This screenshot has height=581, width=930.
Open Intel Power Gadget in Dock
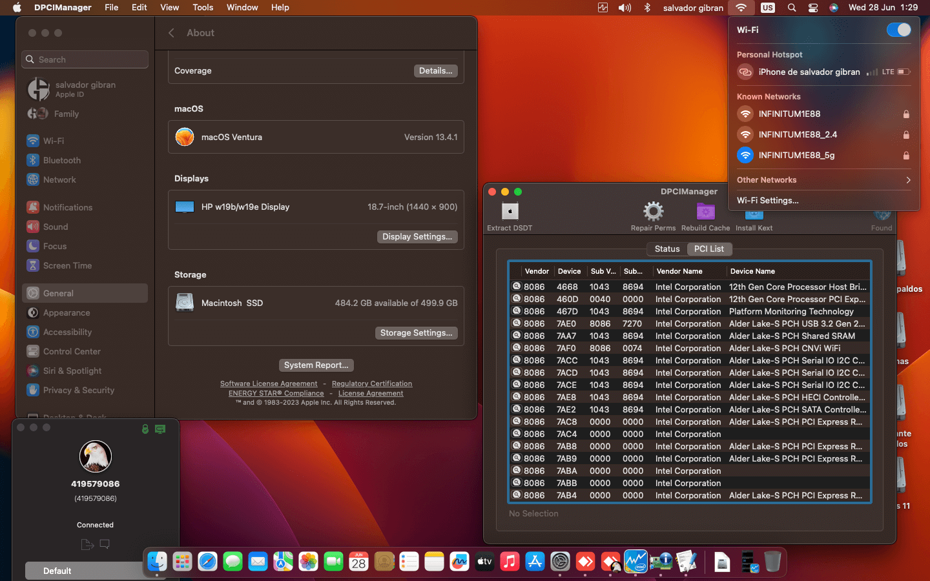click(635, 562)
